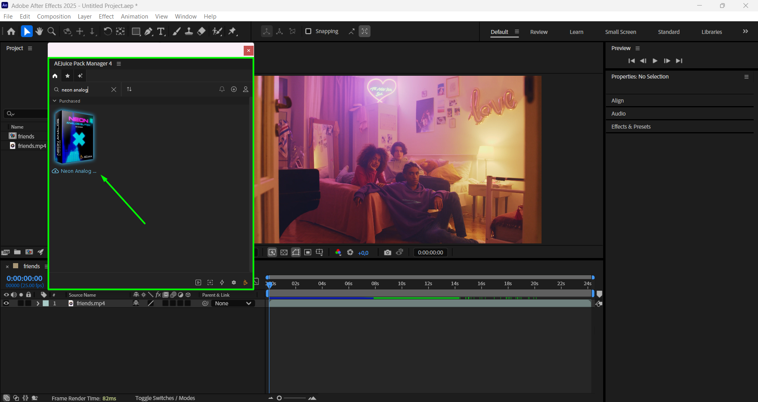Viewport: 758px width, 402px height.
Task: Select the Pen tool
Action: pyautogui.click(x=149, y=32)
